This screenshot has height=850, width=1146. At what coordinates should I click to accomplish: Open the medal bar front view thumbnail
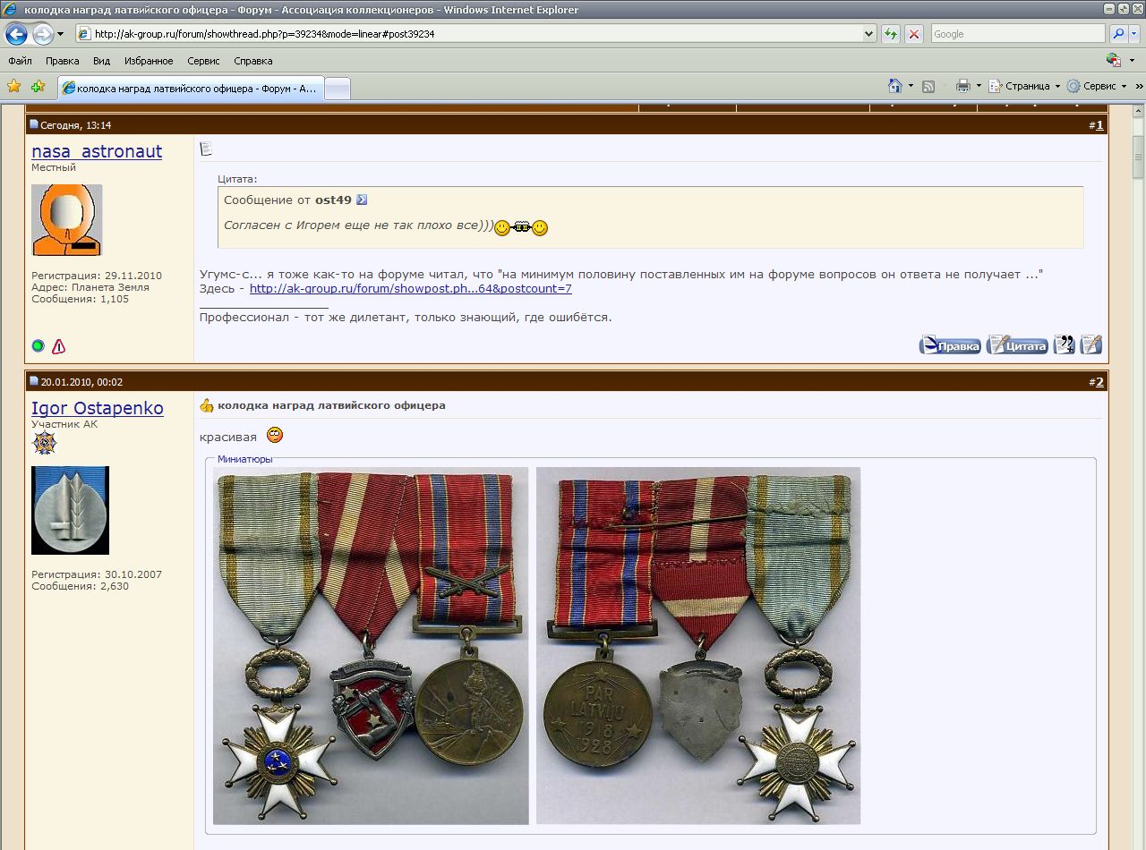pyautogui.click(x=371, y=645)
